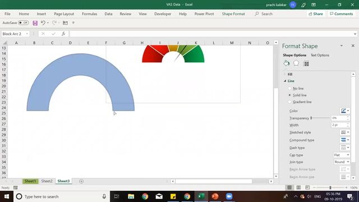Switch to Normal view in status bar
The image size is (359, 202).
(289, 187)
